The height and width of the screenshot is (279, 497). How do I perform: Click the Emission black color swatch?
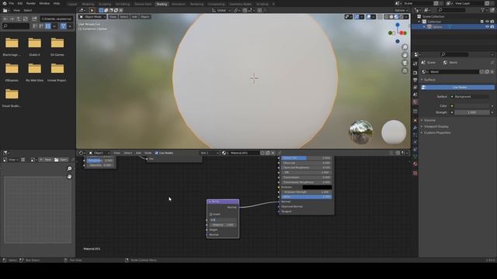[x=317, y=188]
